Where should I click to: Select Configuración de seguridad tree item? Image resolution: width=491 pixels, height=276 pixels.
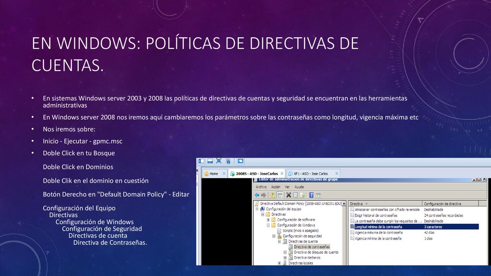(x=302, y=236)
